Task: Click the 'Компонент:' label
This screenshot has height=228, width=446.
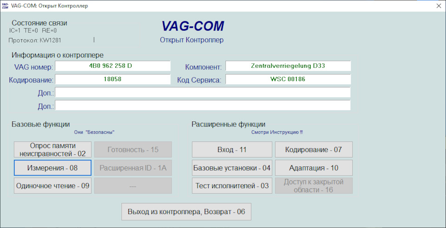Action: coord(203,67)
